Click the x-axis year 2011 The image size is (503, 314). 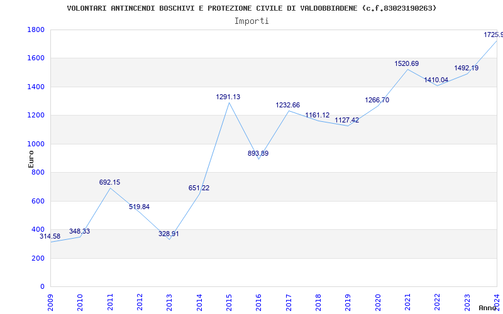110,302
